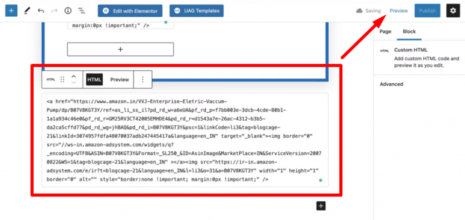The width and height of the screenshot is (465, 220).
Task: Click the 'Saving' status text
Action: (x=373, y=11)
